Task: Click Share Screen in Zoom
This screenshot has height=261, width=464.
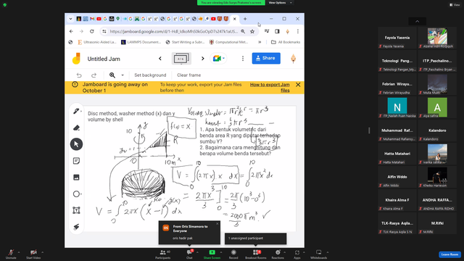Action: point(212,254)
